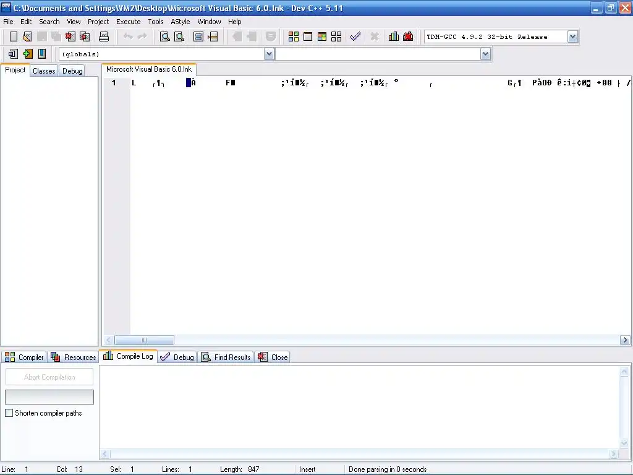Click the Replace magnifier icon
Viewport: 633px width, 475px height.
click(x=179, y=36)
